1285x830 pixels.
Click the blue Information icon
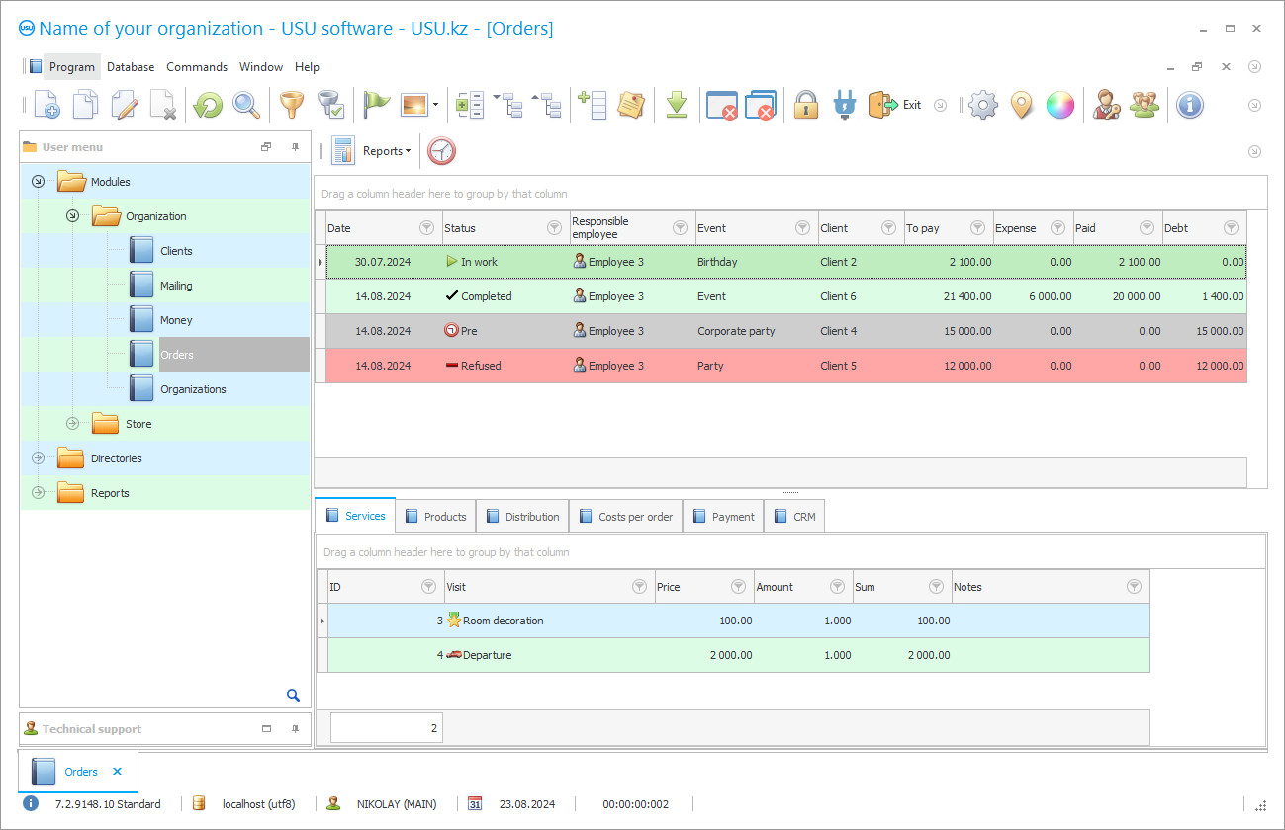[x=1190, y=105]
